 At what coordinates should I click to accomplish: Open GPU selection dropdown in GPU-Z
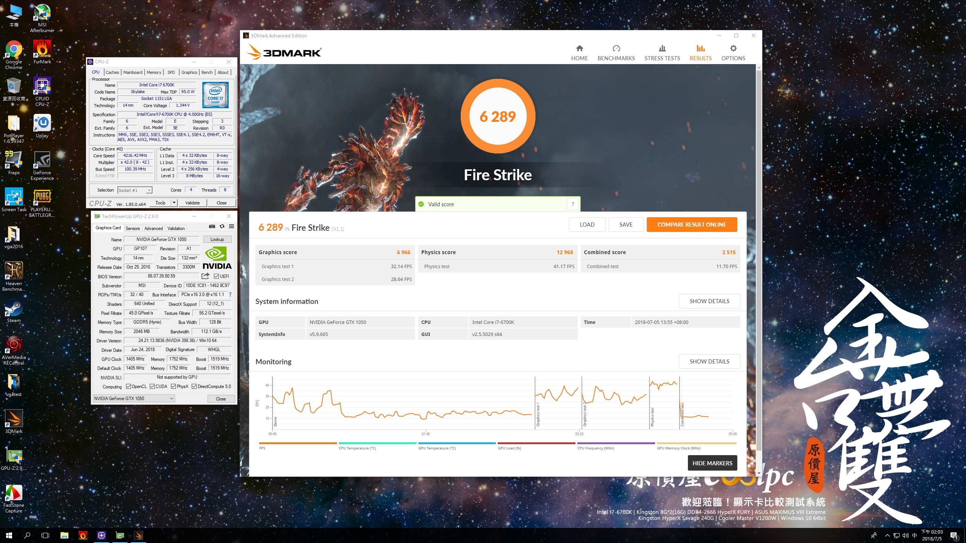pyautogui.click(x=134, y=399)
